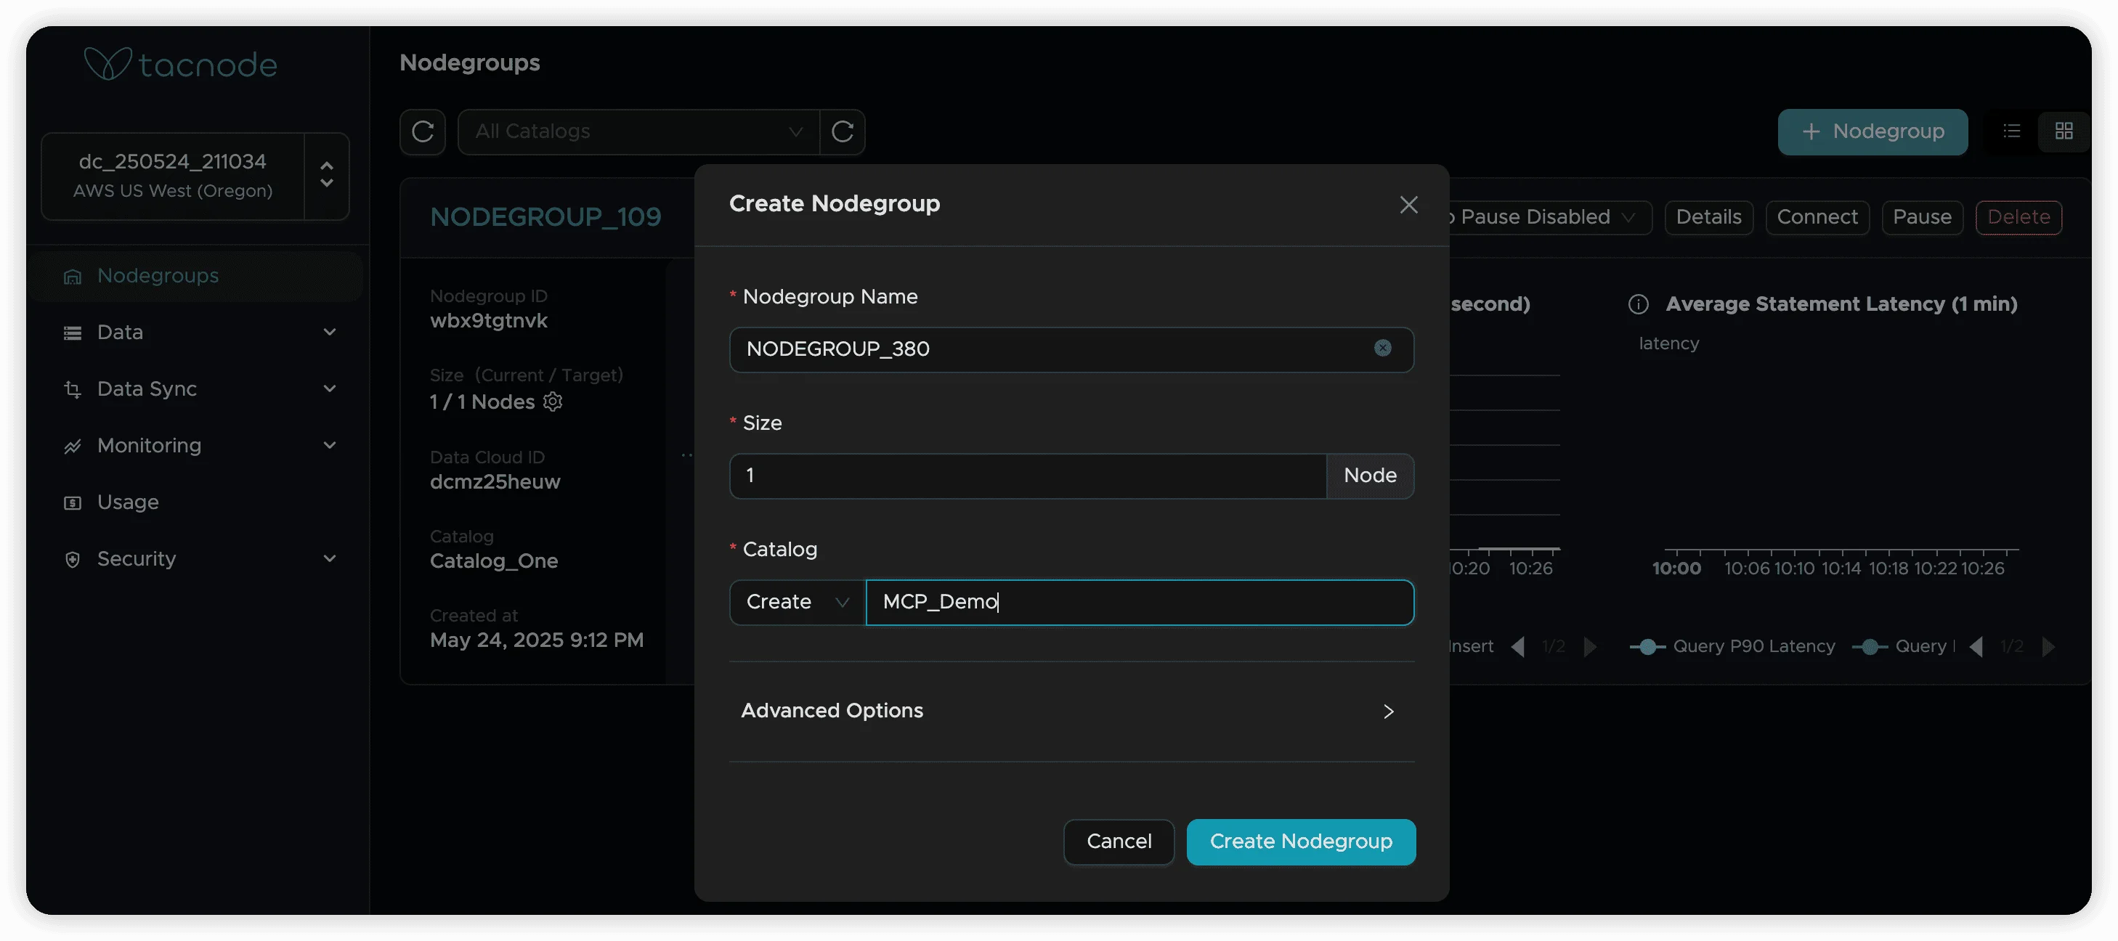Go to next latency legend page arrow
Screen dimensions: 2118x941
[x=2048, y=647]
